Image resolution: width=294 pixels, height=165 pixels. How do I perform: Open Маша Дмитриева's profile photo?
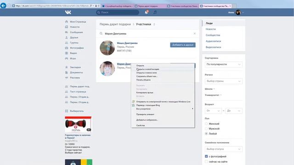coord(107,48)
